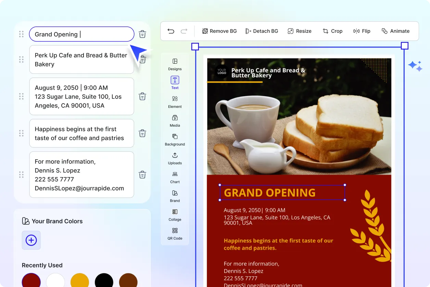This screenshot has height=287, width=430.
Task: Delete the Grand Opening text entry
Action: tap(142, 34)
